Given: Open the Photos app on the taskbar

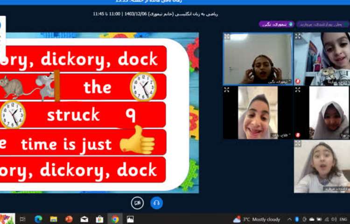Looking at the screenshot, I should pos(130,219).
